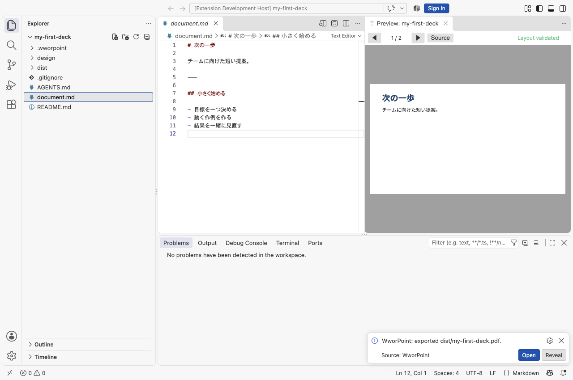Go to previous slide in preview

point(375,38)
